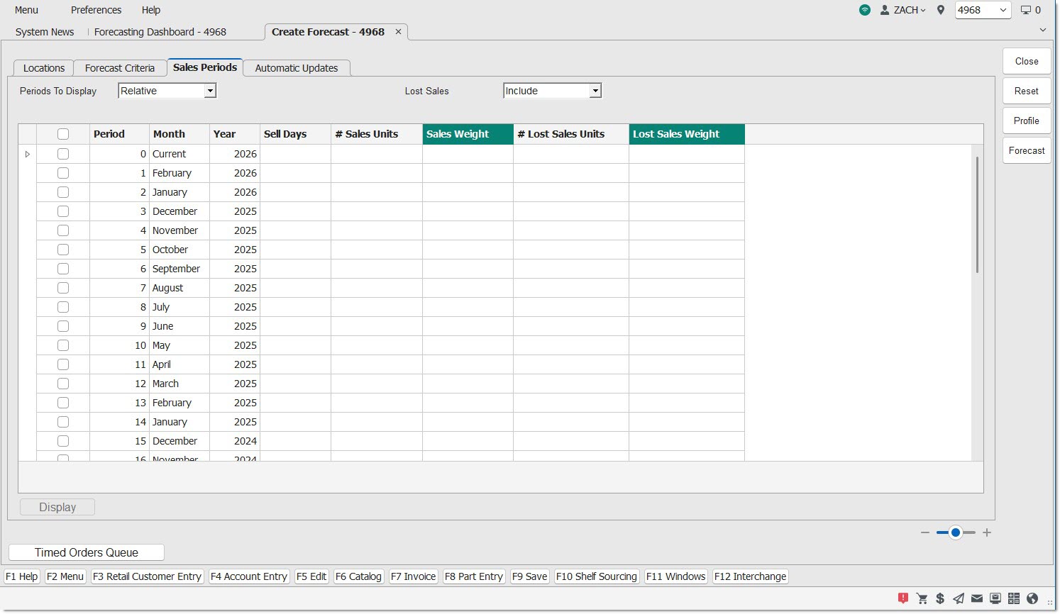Open the shopping cart icon

pyautogui.click(x=922, y=598)
